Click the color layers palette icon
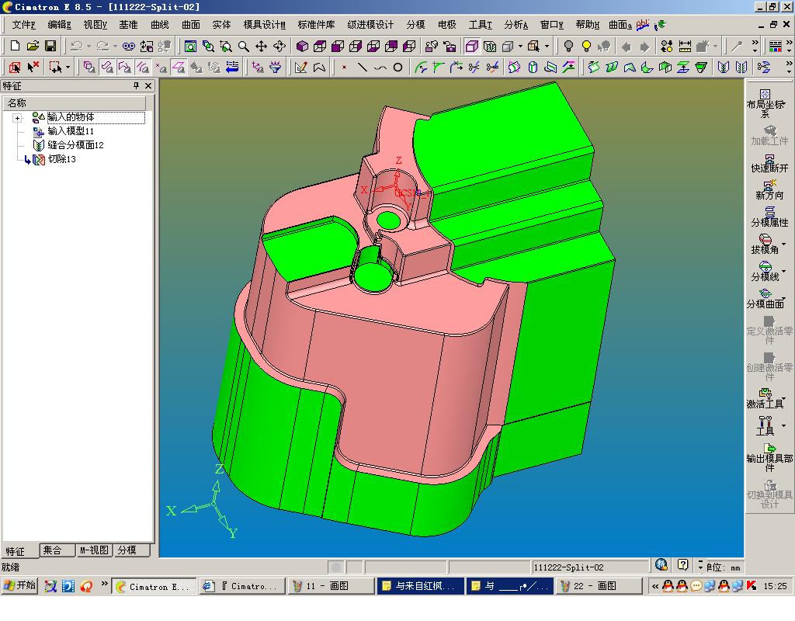Viewport: 795px width, 621px height. coord(776,47)
